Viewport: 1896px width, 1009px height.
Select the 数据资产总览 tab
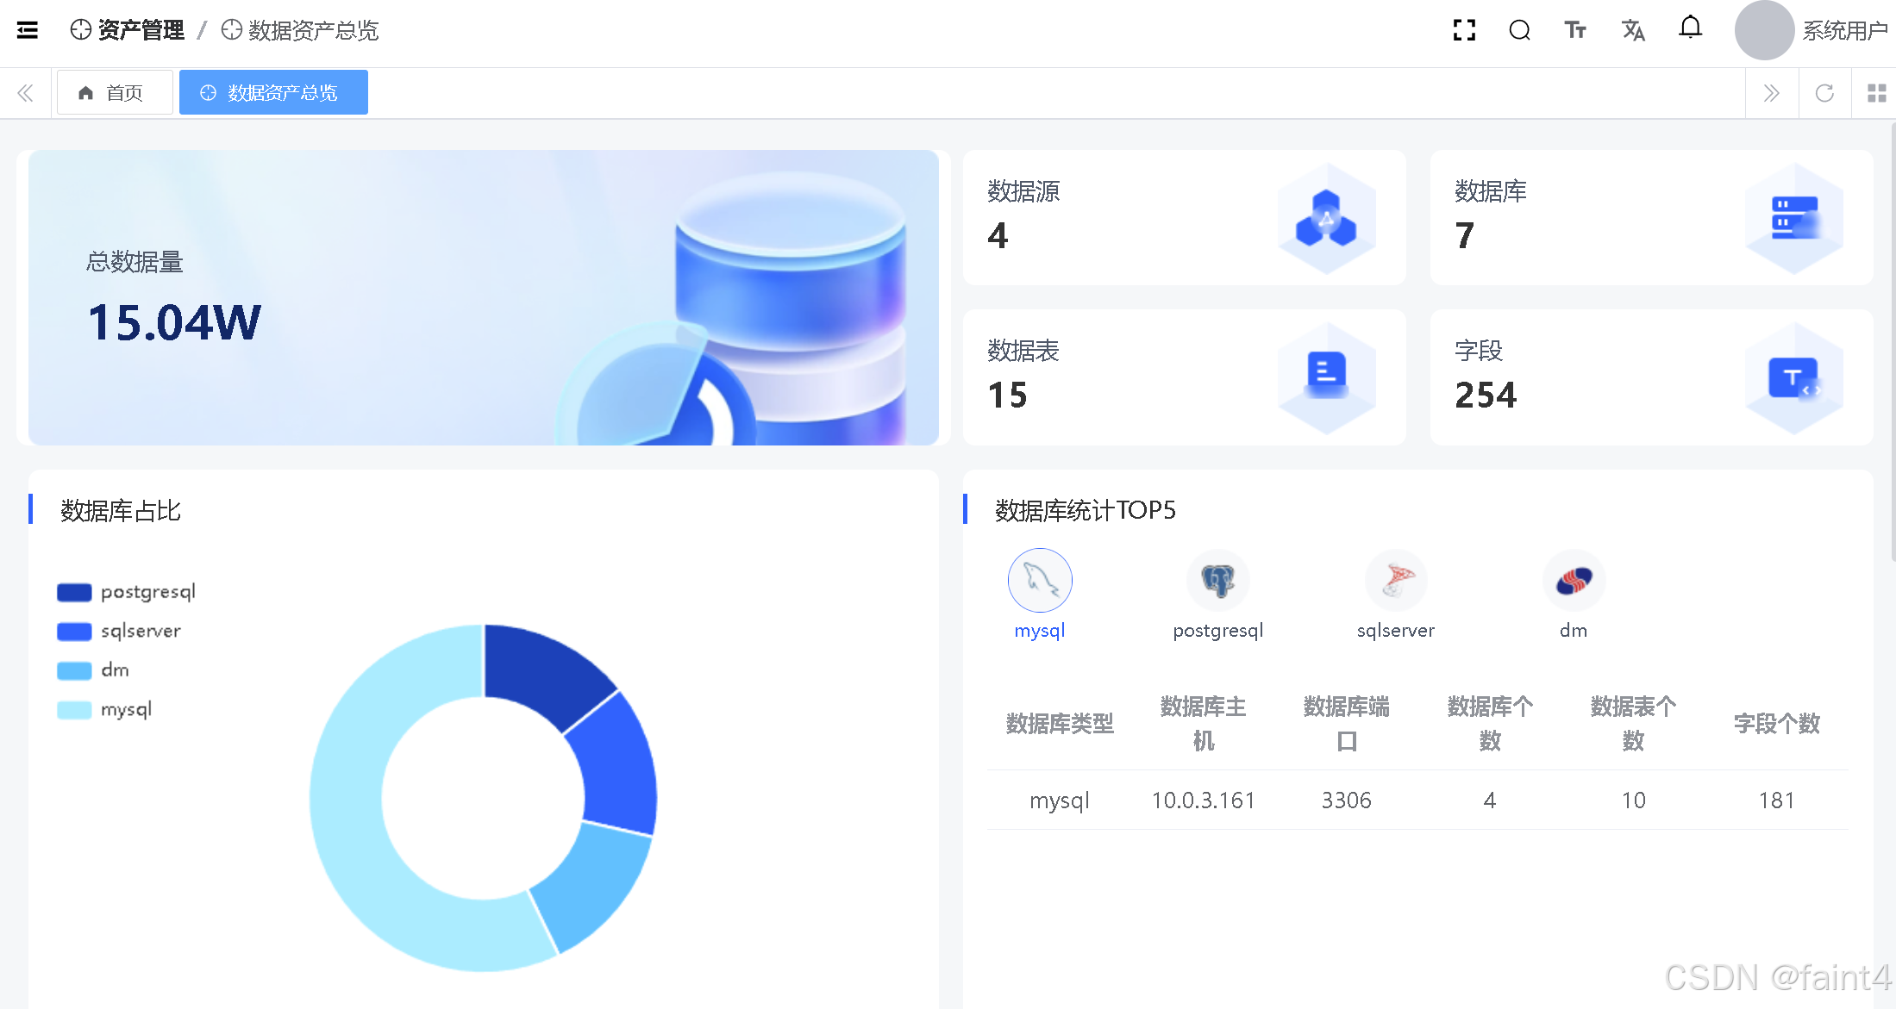pos(273,93)
